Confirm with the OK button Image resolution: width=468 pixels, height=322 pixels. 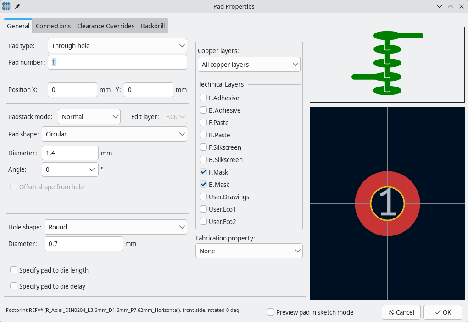click(x=442, y=312)
